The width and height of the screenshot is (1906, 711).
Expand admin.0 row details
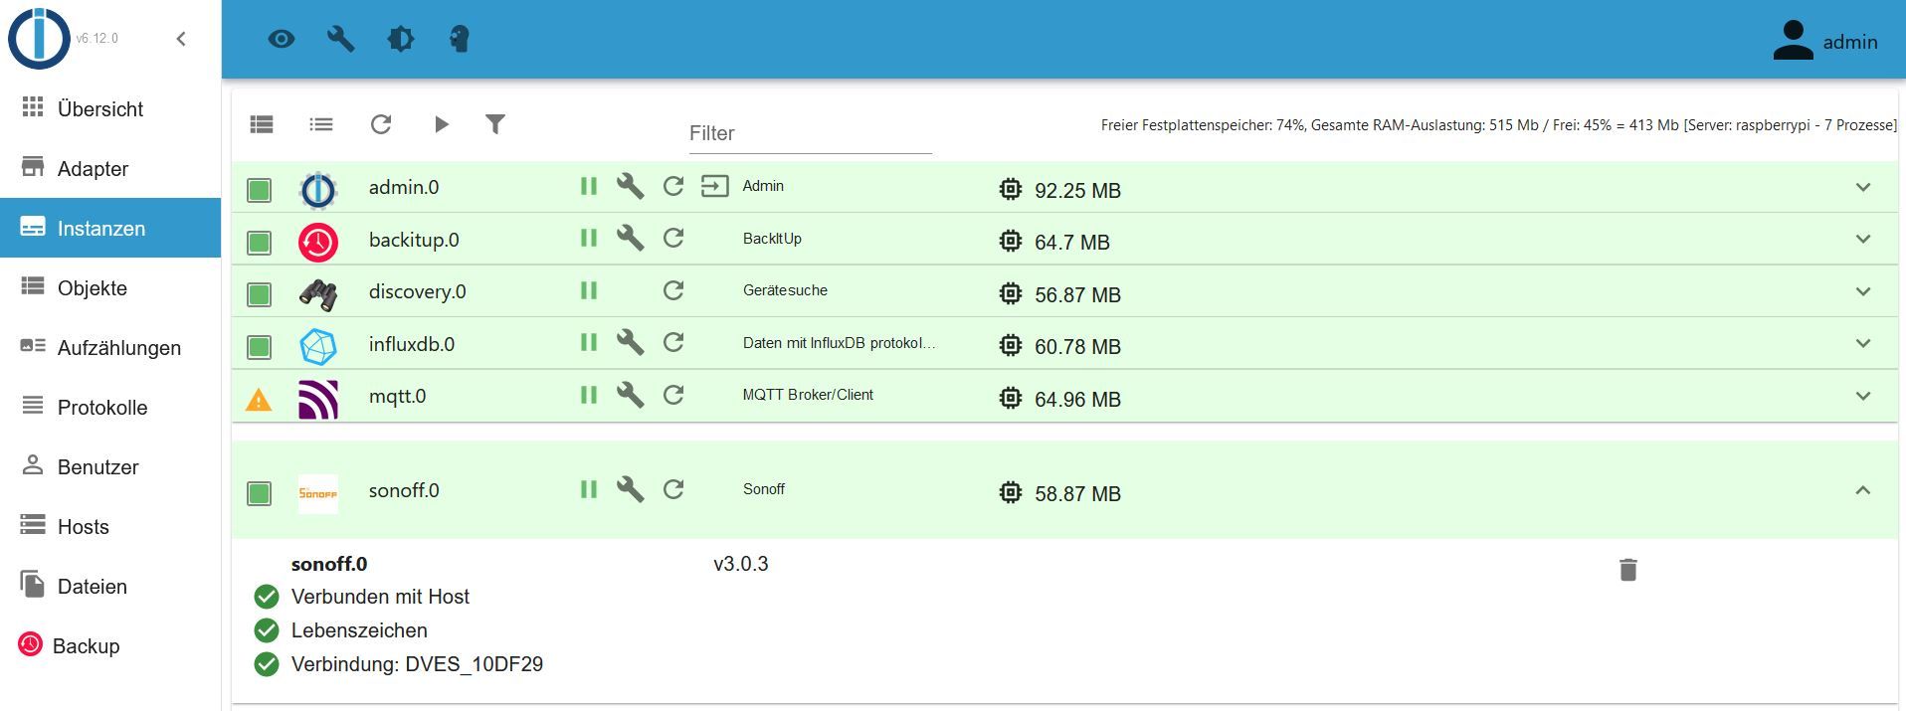[1863, 187]
